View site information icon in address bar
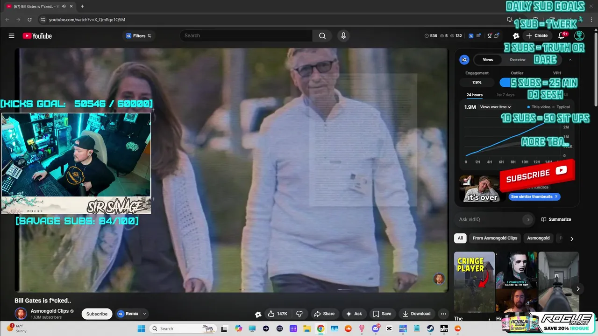598x336 pixels. point(43,20)
